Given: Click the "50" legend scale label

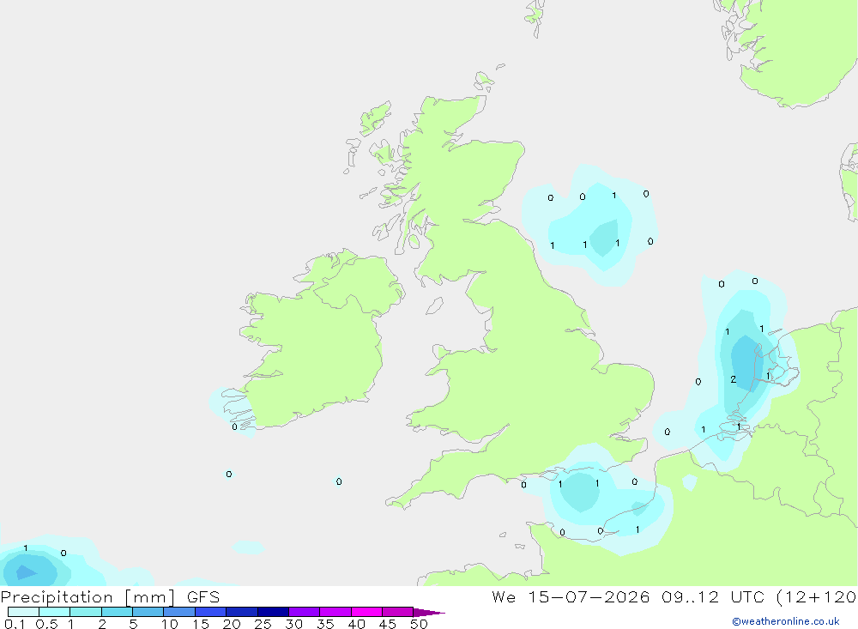Looking at the screenshot, I should click(x=420, y=624).
